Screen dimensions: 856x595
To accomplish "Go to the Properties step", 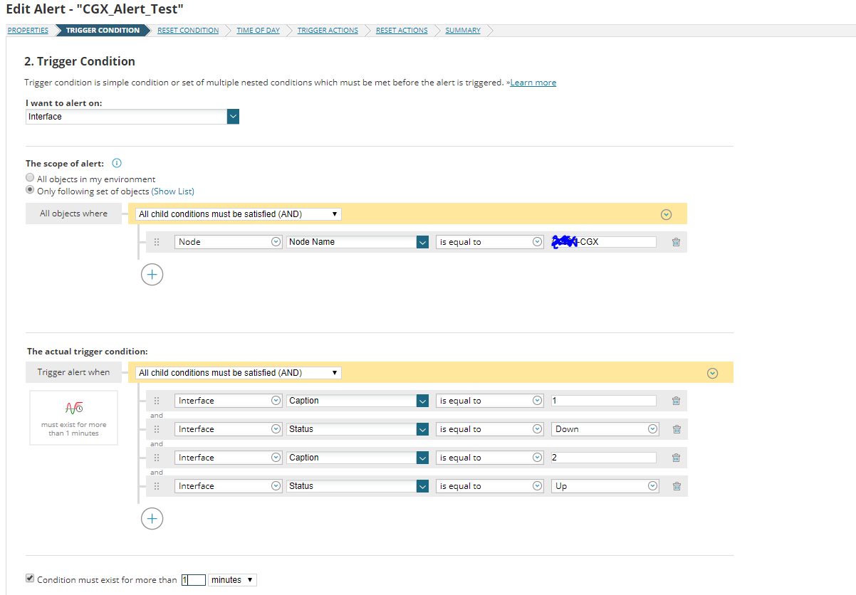I will (28, 30).
